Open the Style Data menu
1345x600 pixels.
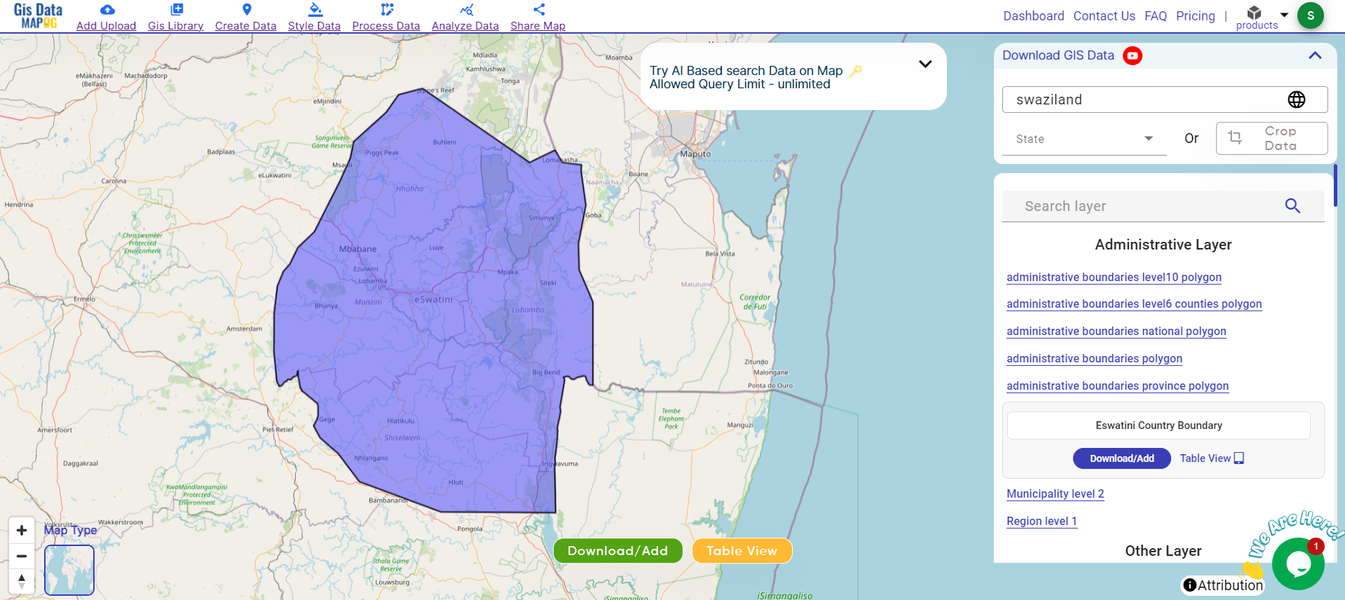[314, 26]
